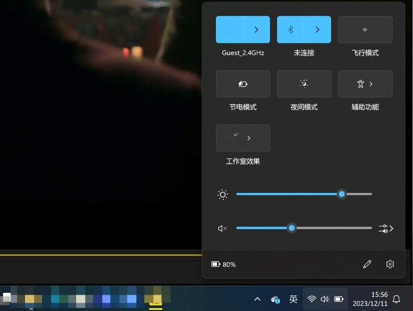
Task: Click the Guest_2.4GHz network label
Action: pyautogui.click(x=243, y=53)
